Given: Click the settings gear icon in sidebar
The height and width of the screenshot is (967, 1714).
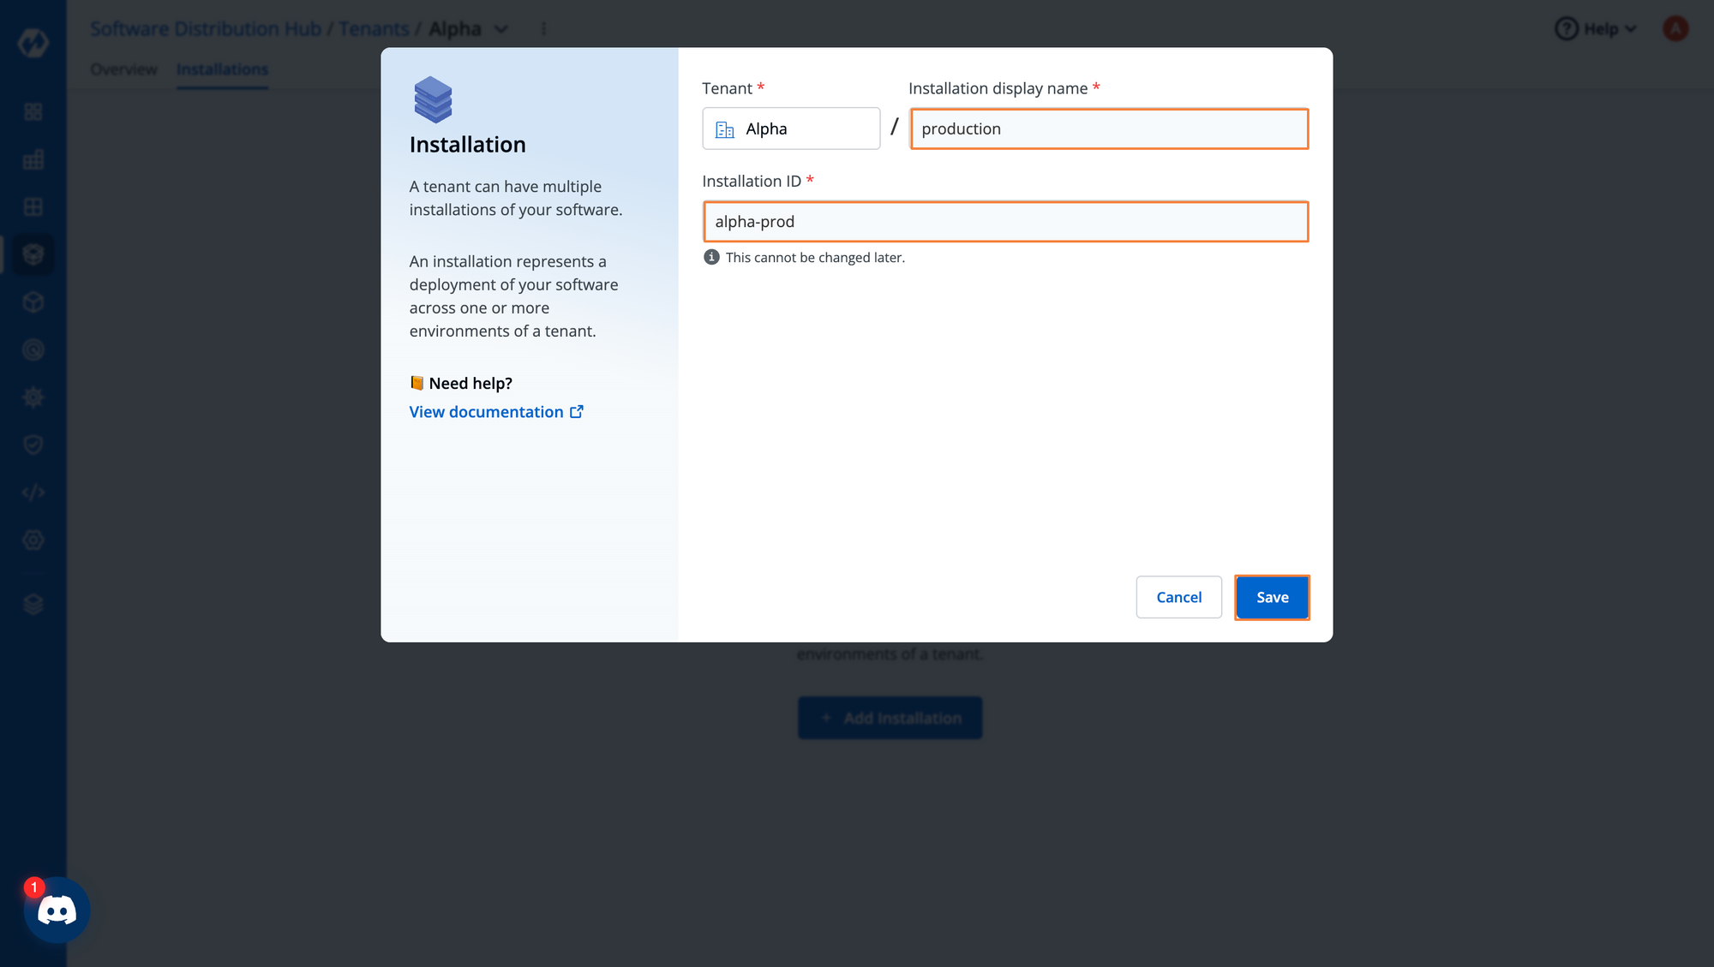Looking at the screenshot, I should (x=33, y=397).
